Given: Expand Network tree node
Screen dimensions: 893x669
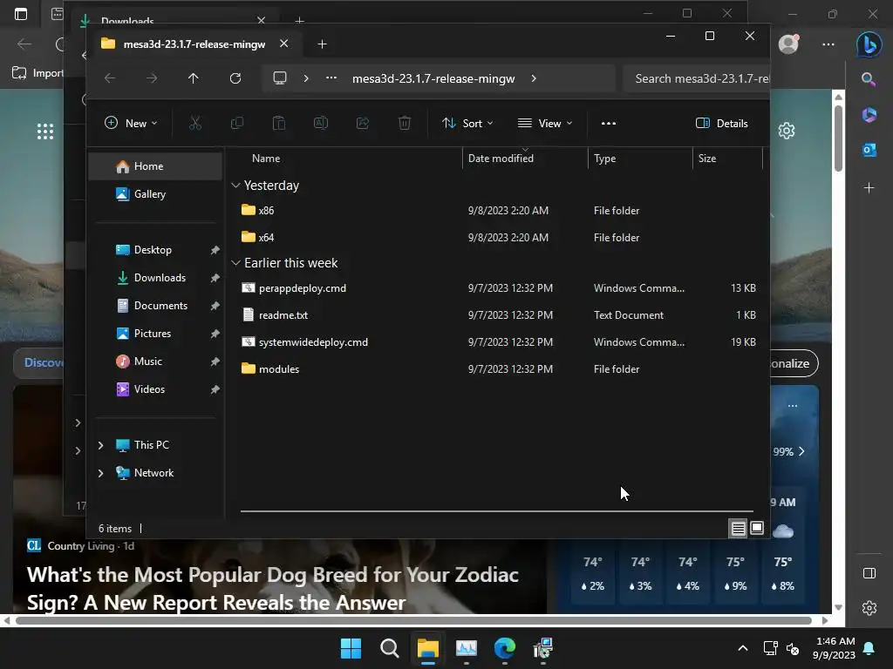Looking at the screenshot, I should click(101, 473).
